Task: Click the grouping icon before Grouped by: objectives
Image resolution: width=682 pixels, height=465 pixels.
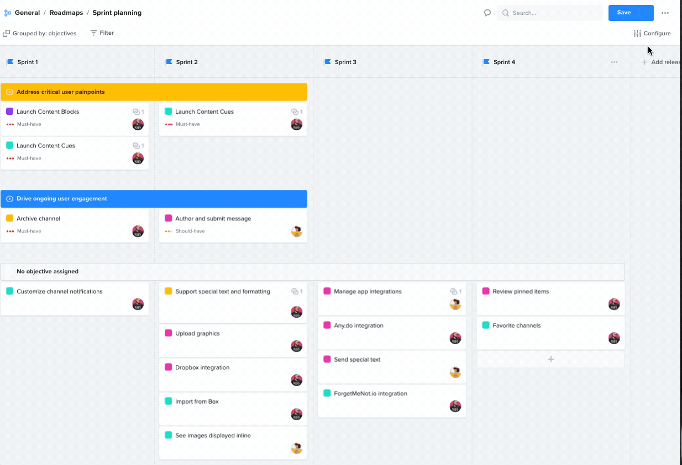Action: 5,33
